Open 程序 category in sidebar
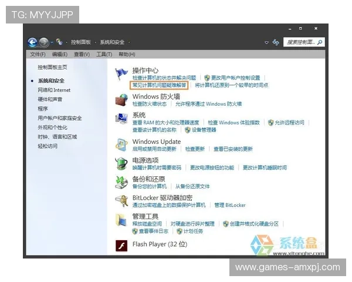 [43, 109]
